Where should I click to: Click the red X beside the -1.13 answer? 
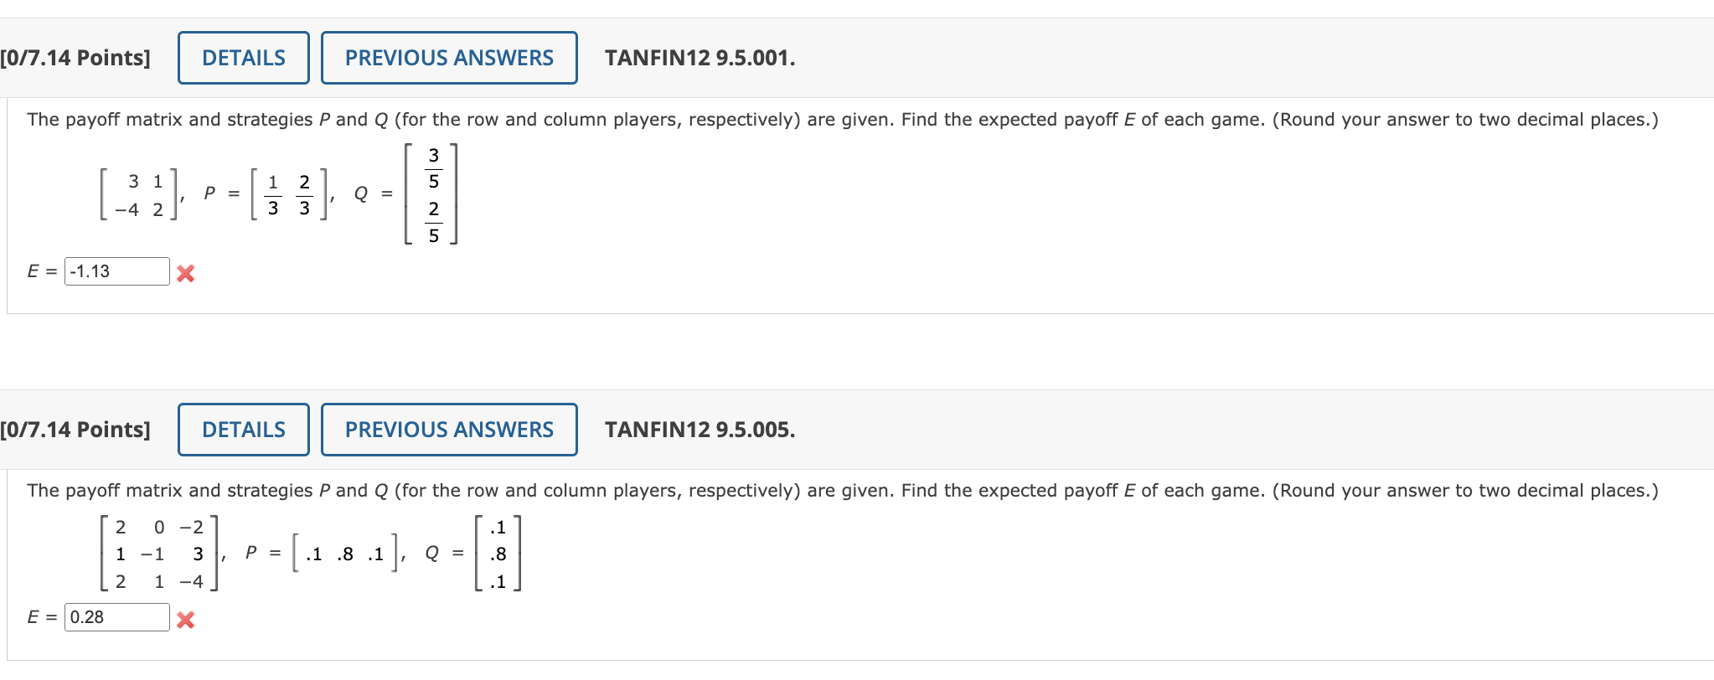tap(186, 273)
